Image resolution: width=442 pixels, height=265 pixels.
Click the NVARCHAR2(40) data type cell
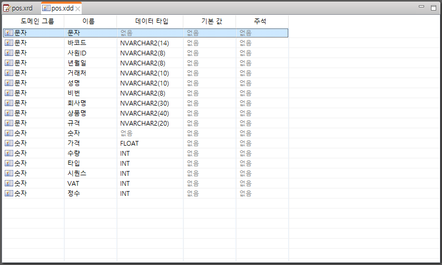[150, 113]
